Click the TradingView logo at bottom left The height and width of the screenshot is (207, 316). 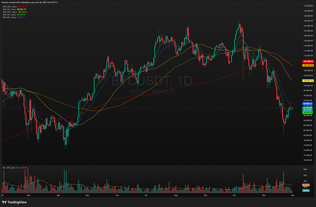(14, 202)
